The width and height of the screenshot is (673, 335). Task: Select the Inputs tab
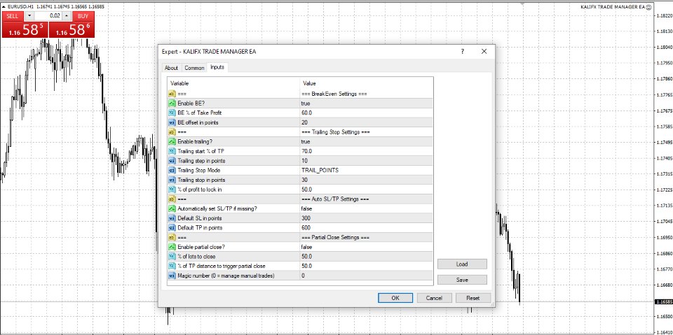217,67
